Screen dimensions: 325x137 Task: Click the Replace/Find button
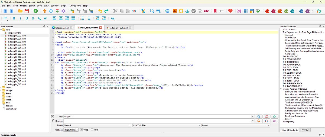click(x=259, y=121)
